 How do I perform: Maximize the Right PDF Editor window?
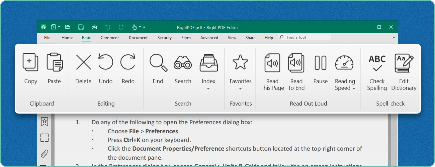(379, 27)
